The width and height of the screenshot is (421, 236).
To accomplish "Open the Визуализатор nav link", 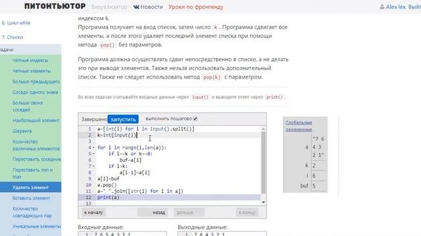I will click(109, 7).
